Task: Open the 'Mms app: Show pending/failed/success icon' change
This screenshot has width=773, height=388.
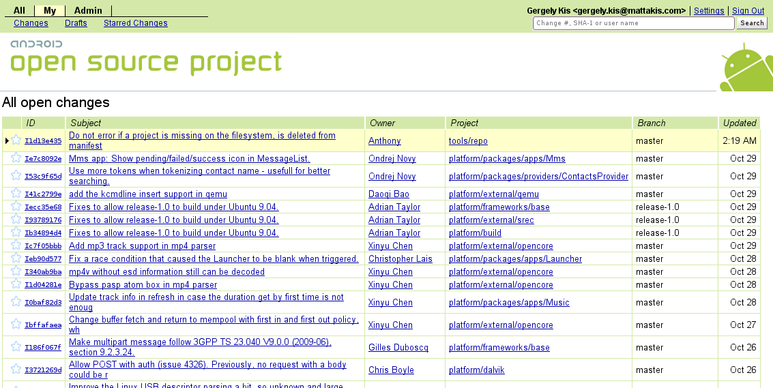Action: click(x=189, y=159)
